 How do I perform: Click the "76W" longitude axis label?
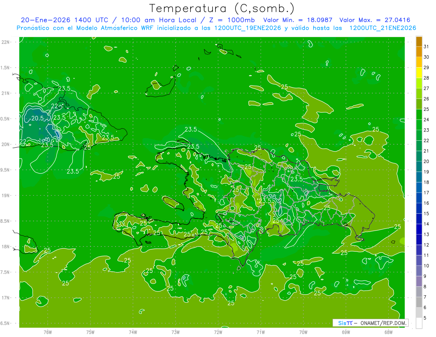[x=48, y=332]
